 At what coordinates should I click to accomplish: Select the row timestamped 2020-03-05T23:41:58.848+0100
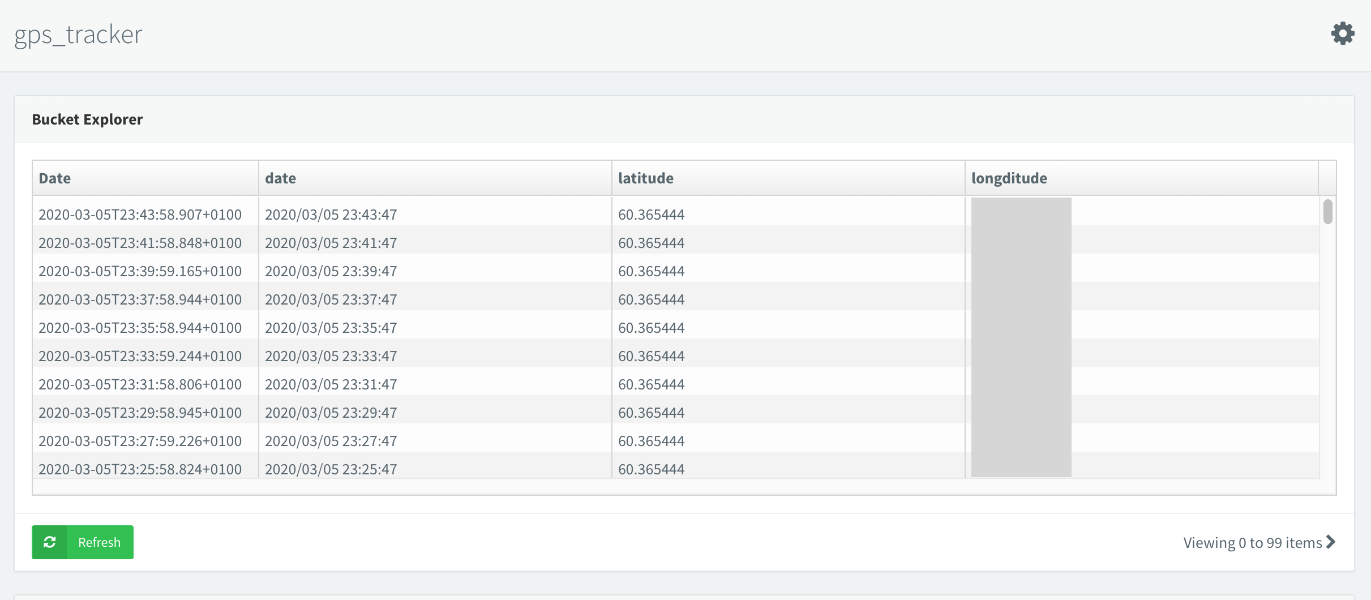click(140, 243)
